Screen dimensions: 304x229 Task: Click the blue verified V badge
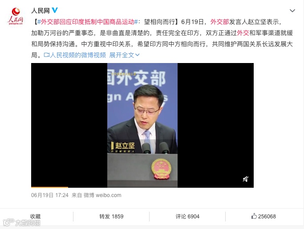55,10
